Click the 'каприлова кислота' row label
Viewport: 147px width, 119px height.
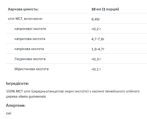(30, 39)
